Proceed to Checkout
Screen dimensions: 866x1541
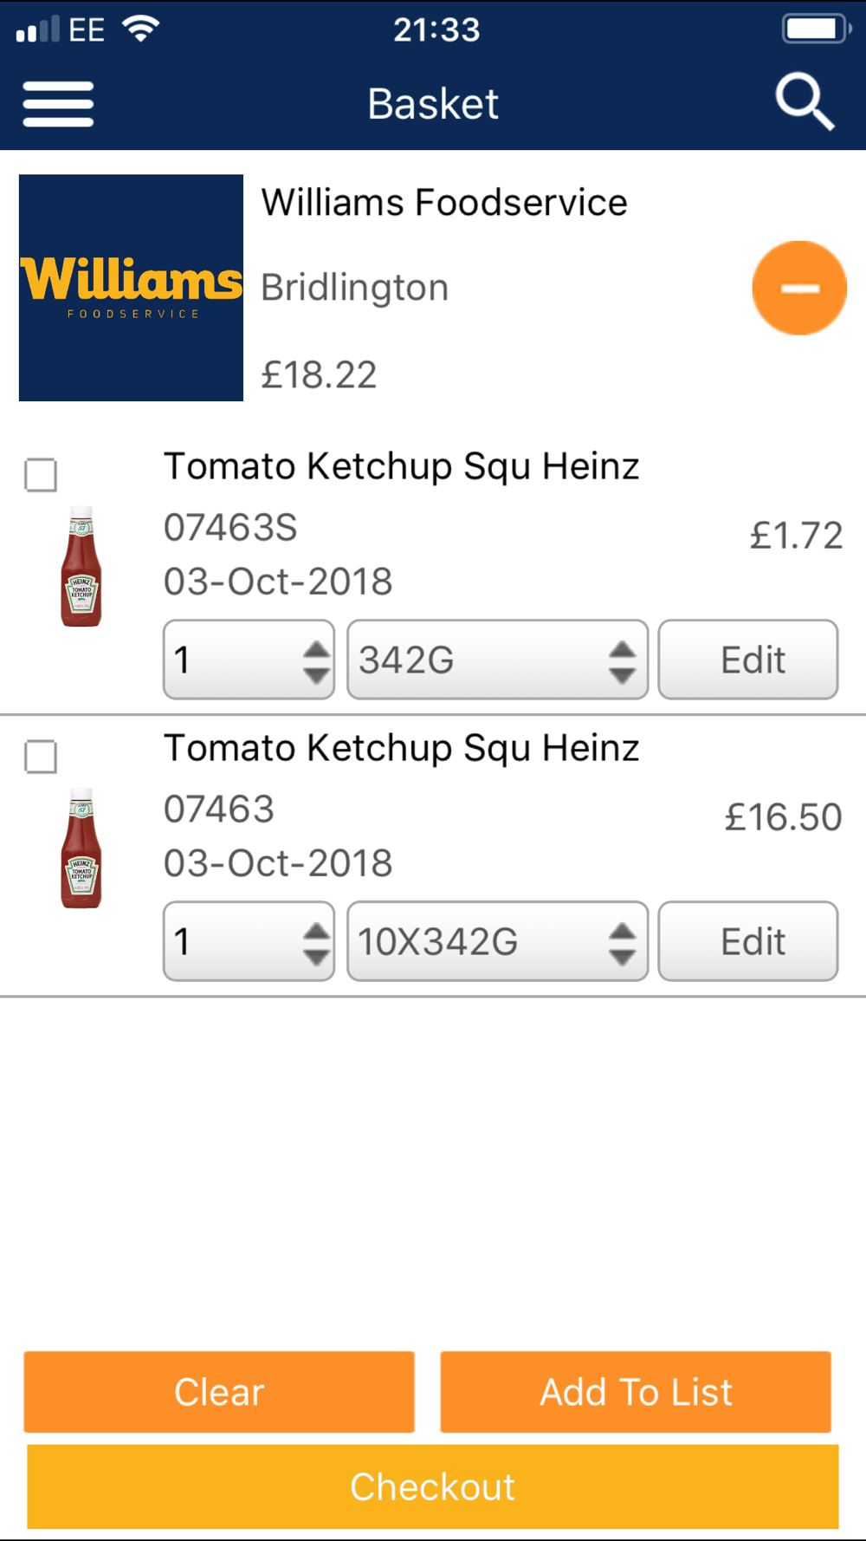433,1486
